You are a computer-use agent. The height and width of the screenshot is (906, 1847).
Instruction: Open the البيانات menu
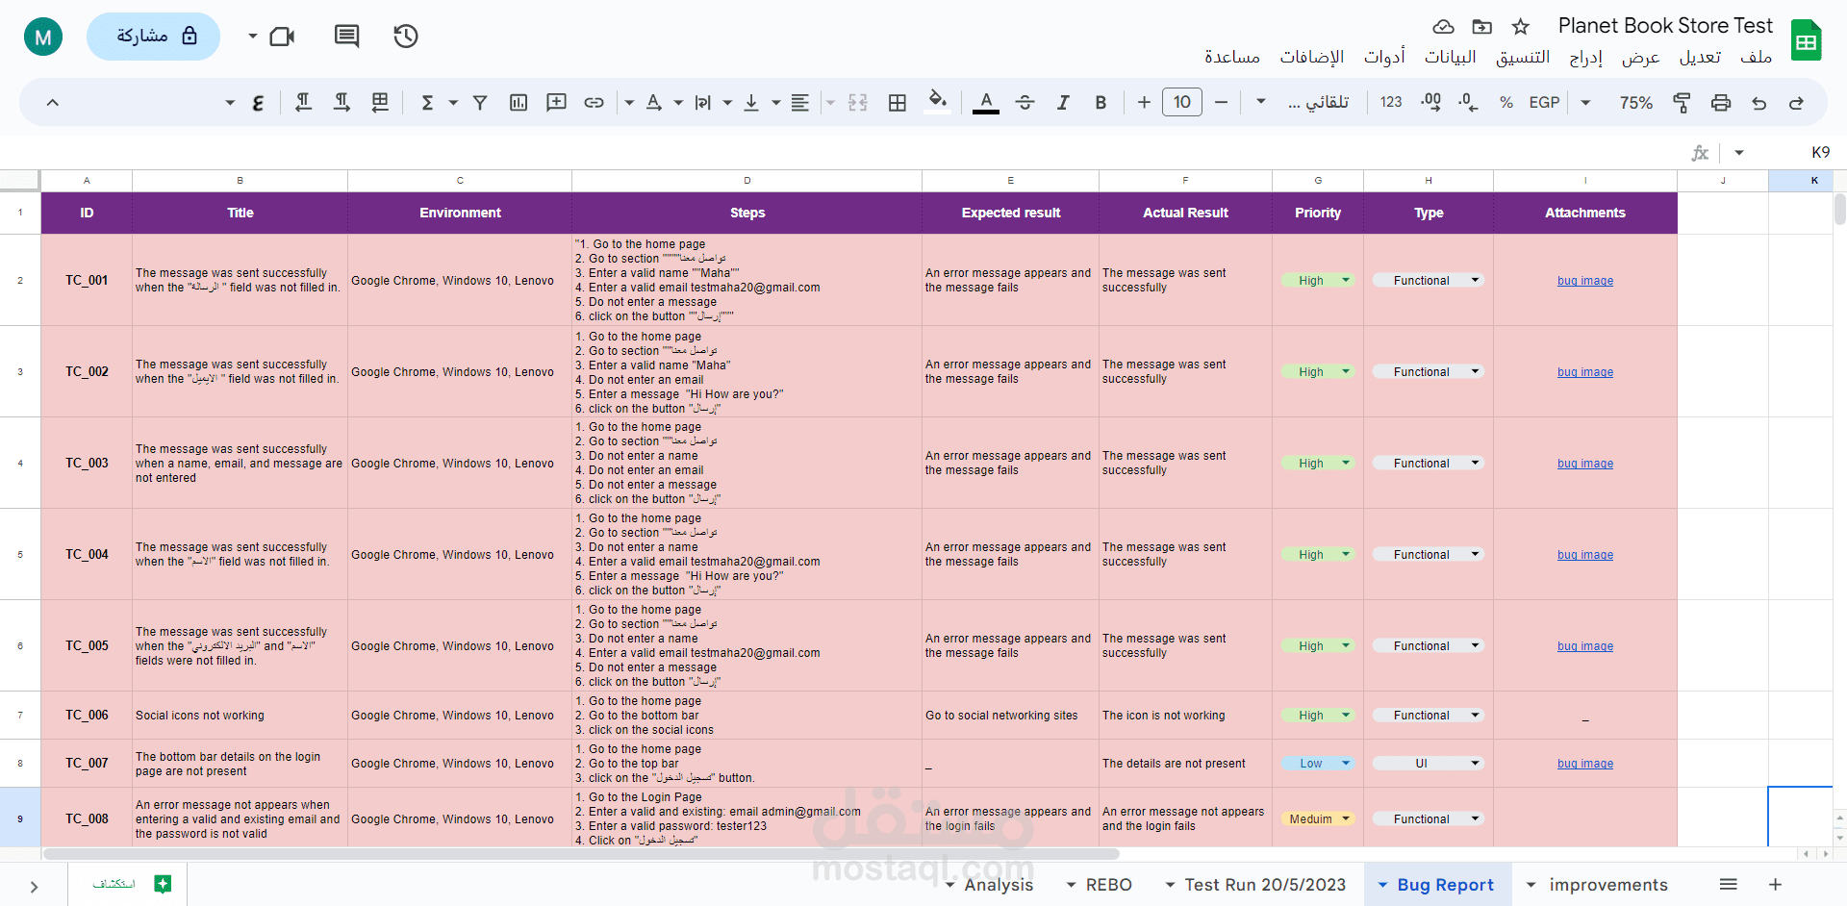click(1450, 57)
